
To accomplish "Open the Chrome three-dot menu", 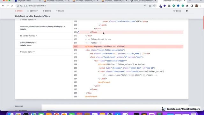I will coord(201,6).
